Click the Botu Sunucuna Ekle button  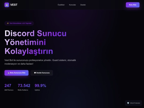(17, 73)
